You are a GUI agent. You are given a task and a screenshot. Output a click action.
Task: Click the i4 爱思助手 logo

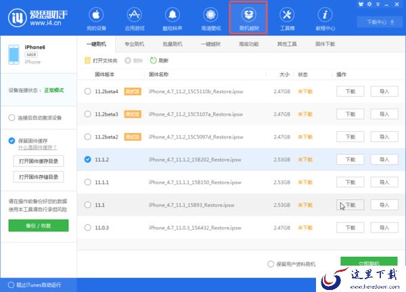point(38,18)
